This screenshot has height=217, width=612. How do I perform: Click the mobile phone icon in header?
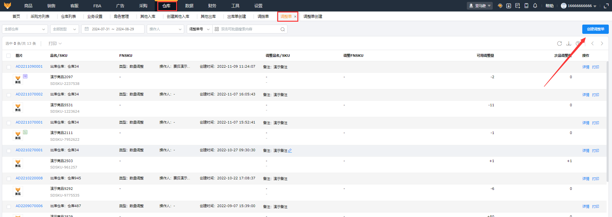pyautogui.click(x=526, y=6)
